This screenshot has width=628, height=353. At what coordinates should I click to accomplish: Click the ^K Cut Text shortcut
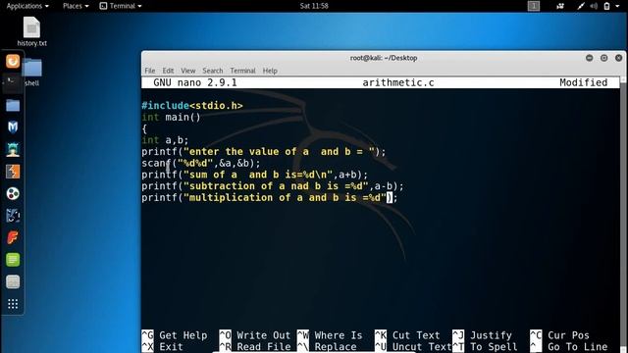click(x=407, y=335)
